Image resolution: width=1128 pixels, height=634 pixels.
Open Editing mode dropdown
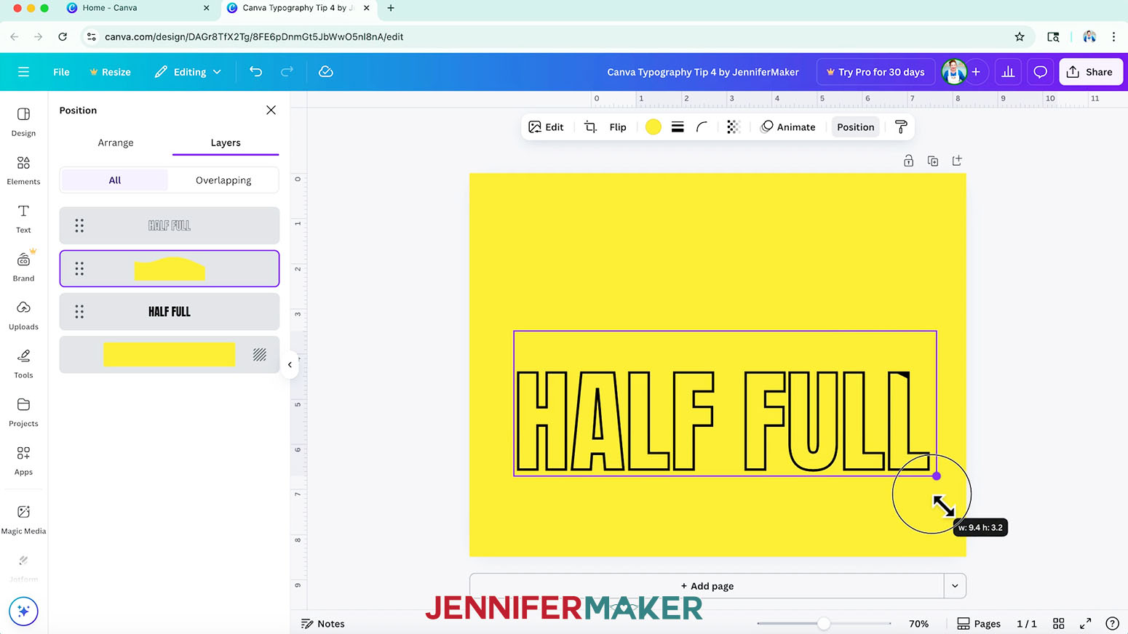[x=188, y=72]
